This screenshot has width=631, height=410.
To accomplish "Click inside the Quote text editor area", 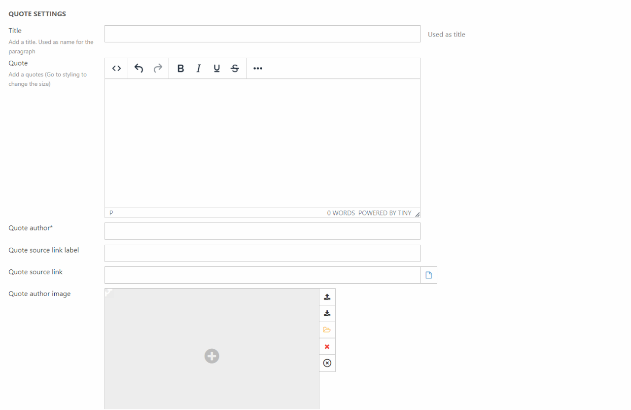I will [262, 143].
